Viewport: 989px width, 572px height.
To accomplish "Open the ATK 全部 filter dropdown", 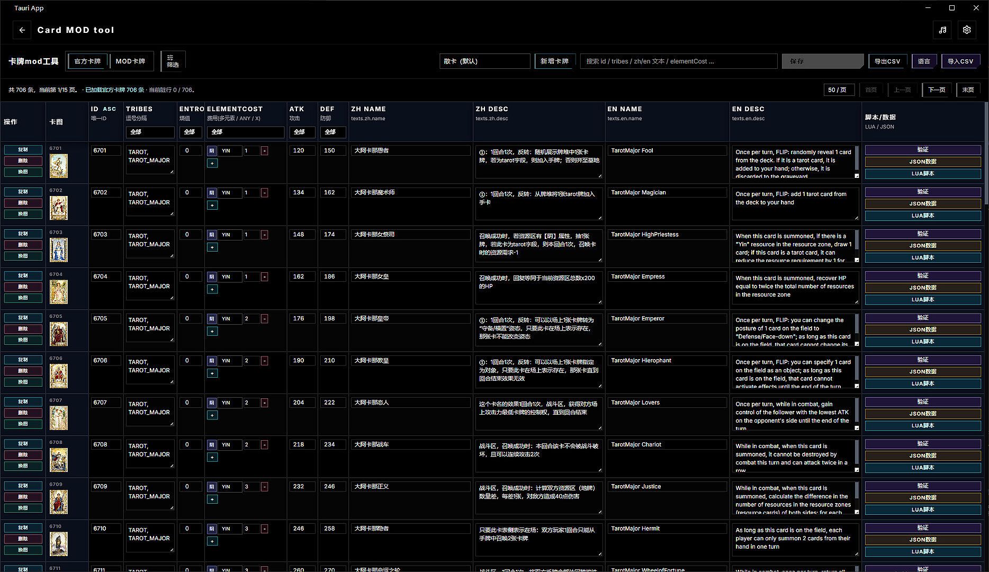I will coord(302,132).
